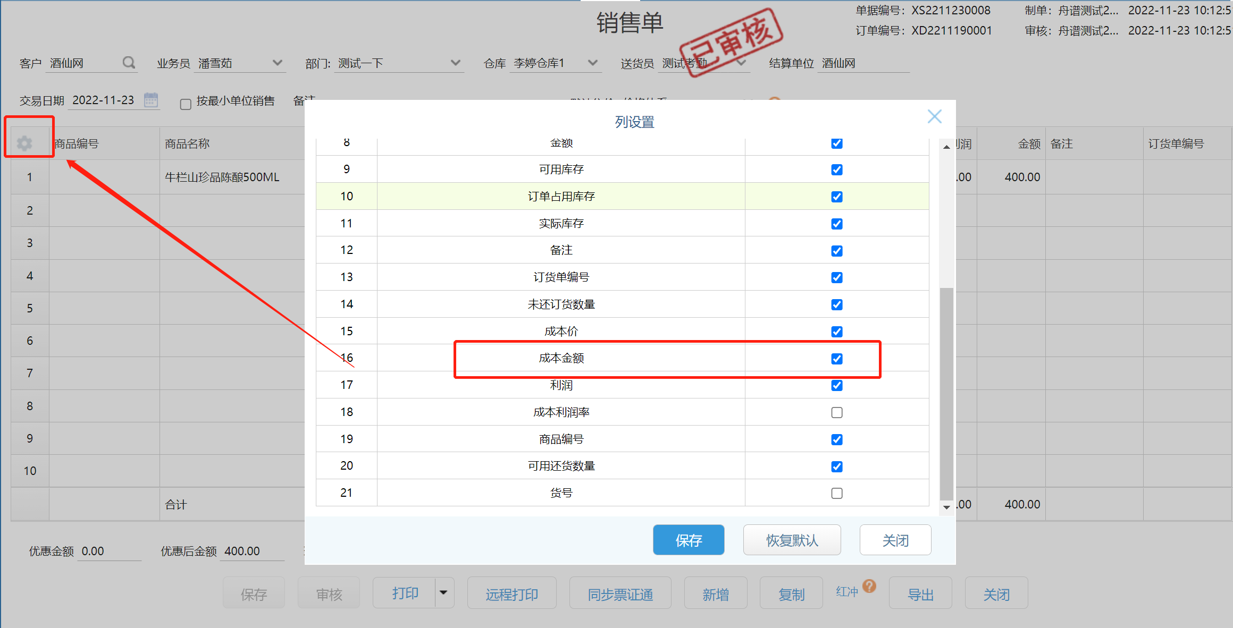The width and height of the screenshot is (1233, 628).
Task: Expand the 仓库 dropdown
Action: 593,63
